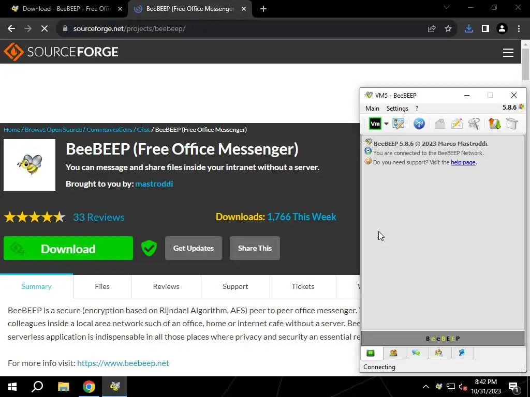Screen dimensions: 530x397
Task: Select the Reviews tab
Action: point(166,286)
